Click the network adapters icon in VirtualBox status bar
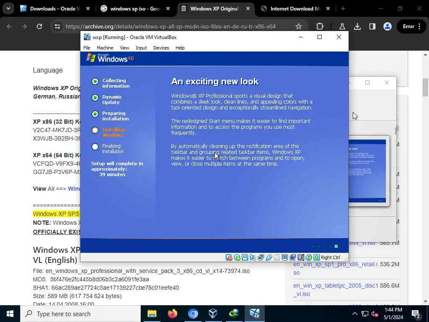 pos(261,257)
